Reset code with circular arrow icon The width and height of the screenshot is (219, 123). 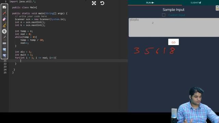102,3
